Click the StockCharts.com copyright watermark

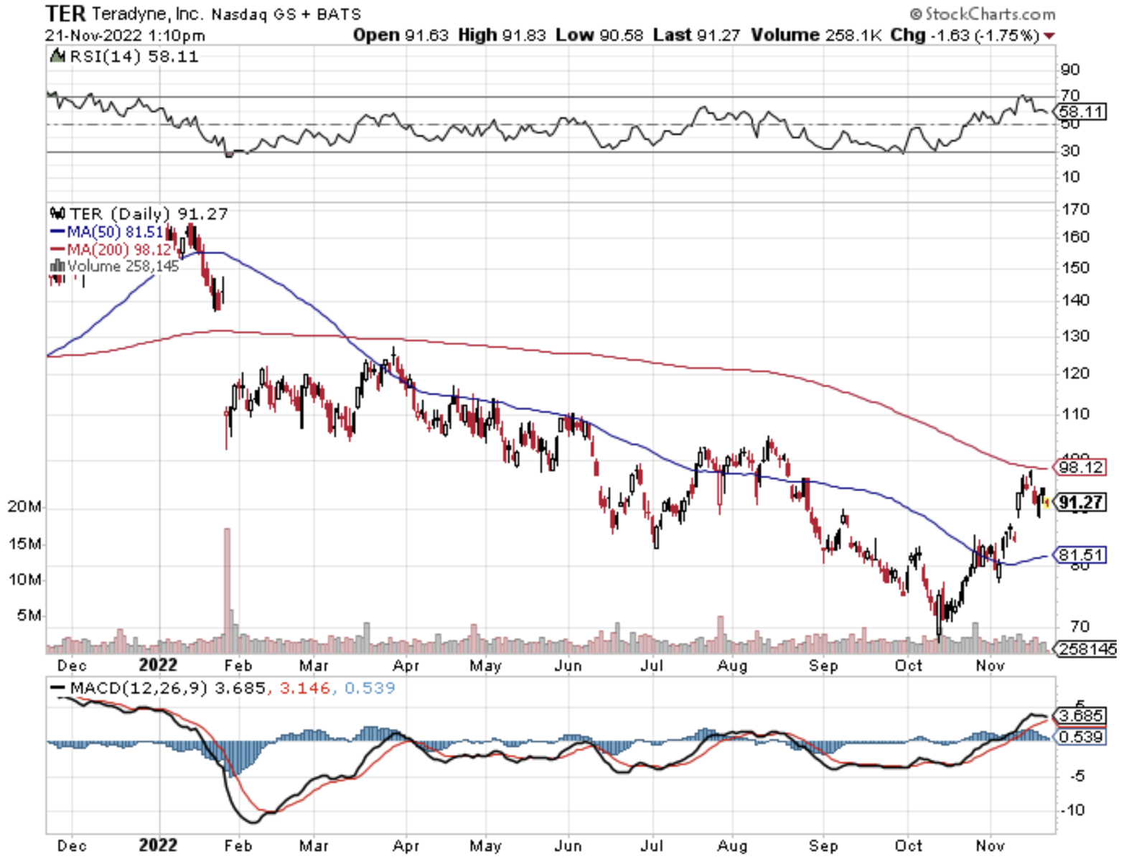coord(982,14)
